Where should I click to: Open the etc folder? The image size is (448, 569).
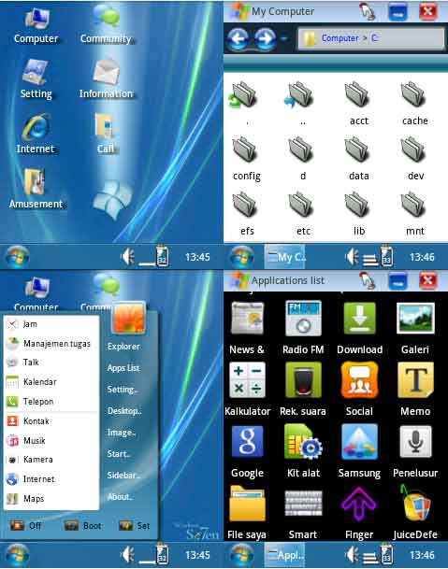[x=303, y=214]
